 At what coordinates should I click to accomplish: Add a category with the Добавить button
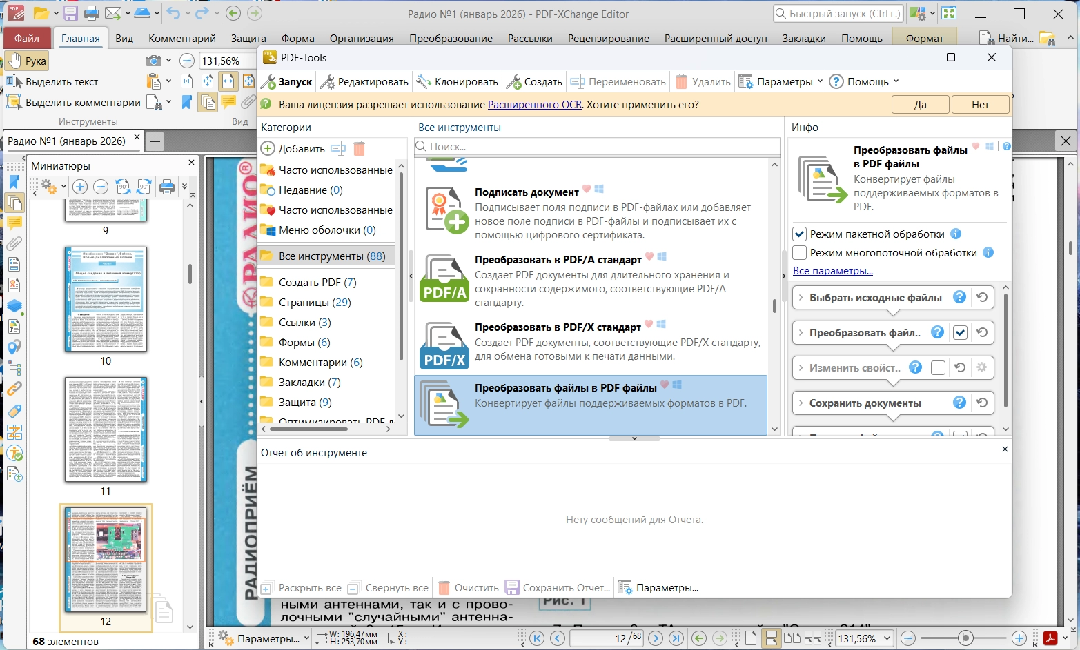293,148
